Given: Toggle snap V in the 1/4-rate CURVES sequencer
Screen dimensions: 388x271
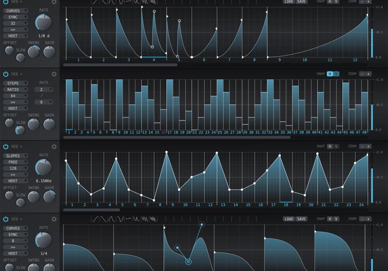Looking at the screenshot, I should [336, 219].
